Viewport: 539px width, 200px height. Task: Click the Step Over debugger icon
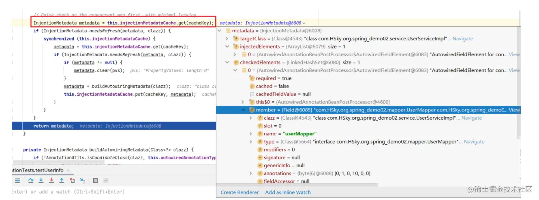[x=31, y=181]
